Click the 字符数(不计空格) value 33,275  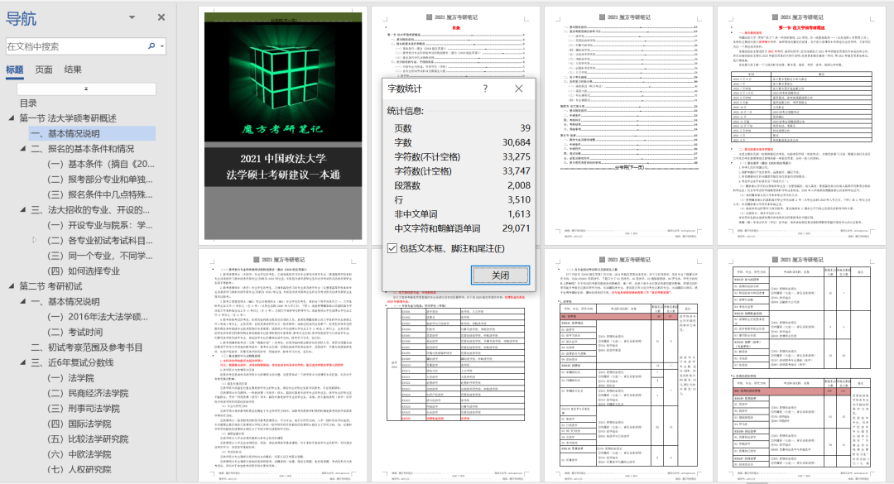coord(516,156)
